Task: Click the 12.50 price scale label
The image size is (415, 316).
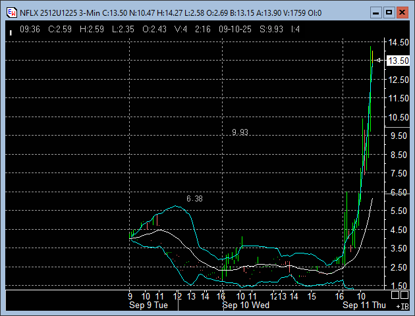Action: pyautogui.click(x=399, y=80)
